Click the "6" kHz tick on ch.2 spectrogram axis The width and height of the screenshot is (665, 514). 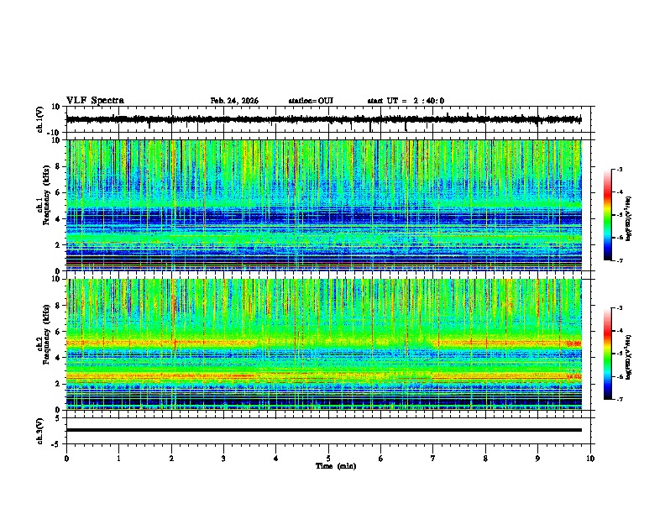point(59,331)
